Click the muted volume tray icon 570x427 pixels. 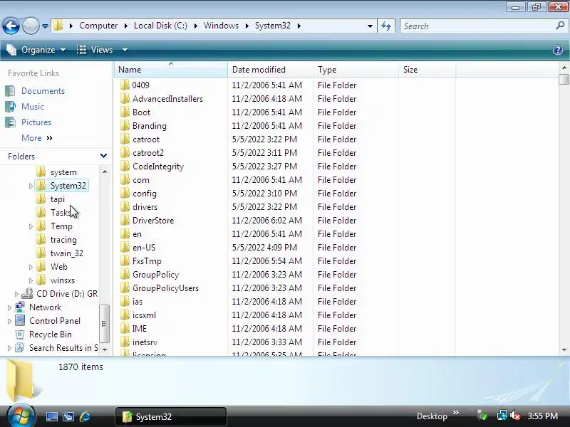pos(514,416)
